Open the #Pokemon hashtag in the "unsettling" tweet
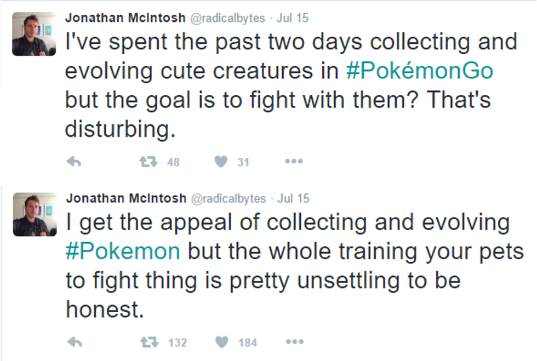The image size is (537, 361). click(x=122, y=251)
